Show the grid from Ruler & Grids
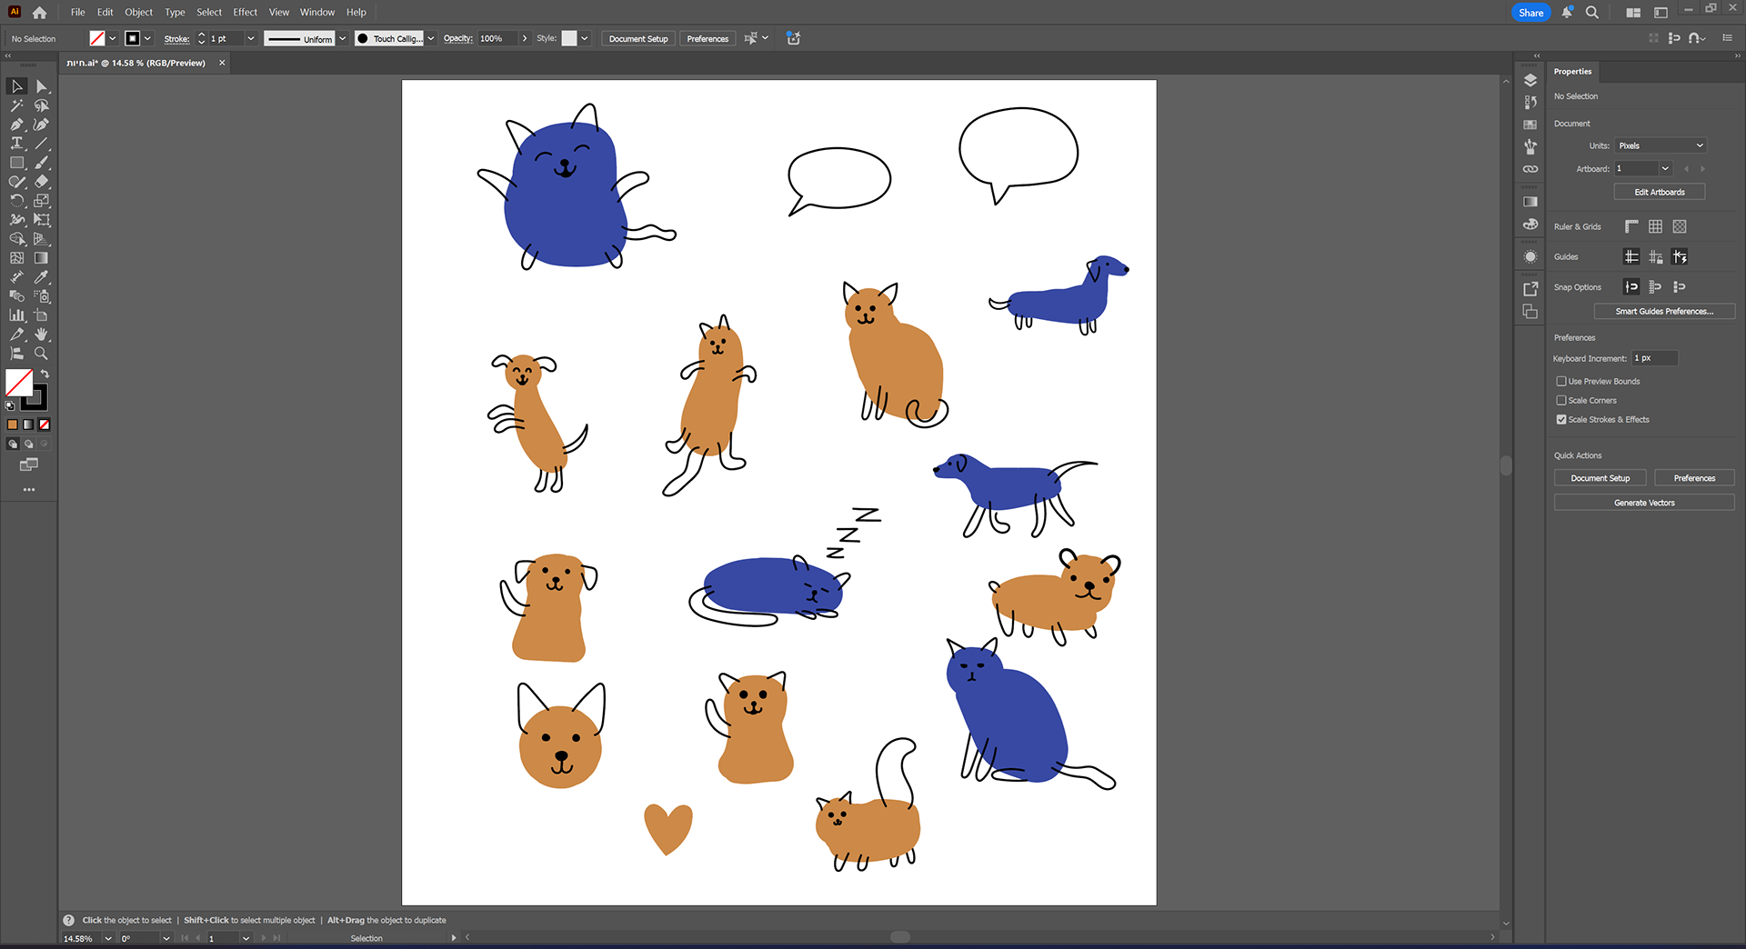 [1655, 226]
